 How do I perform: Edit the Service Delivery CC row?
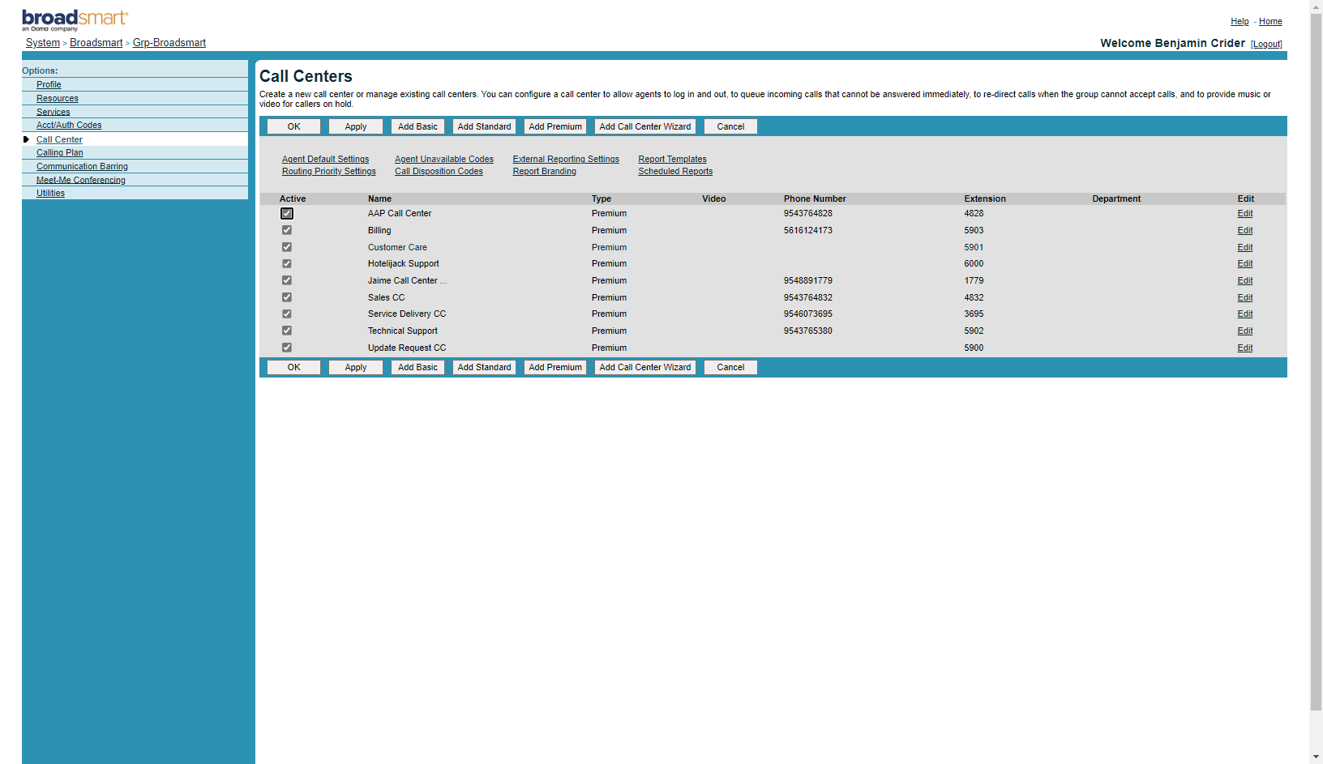point(1245,314)
